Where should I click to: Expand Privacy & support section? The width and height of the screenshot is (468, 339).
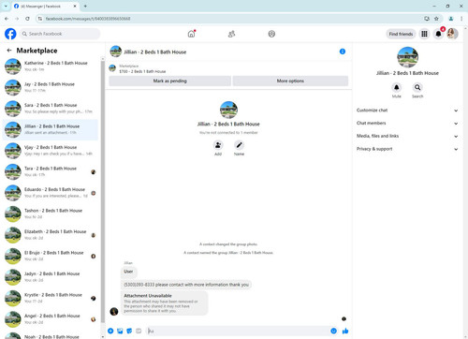coord(407,149)
